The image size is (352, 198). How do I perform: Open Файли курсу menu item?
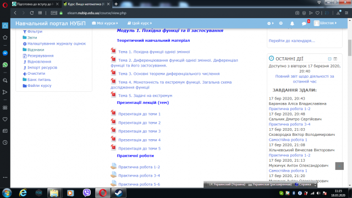pyautogui.click(x=39, y=86)
